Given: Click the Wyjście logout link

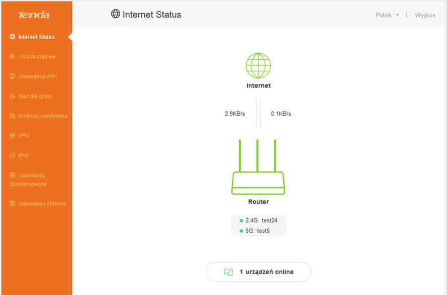Looking at the screenshot, I should click(425, 15).
